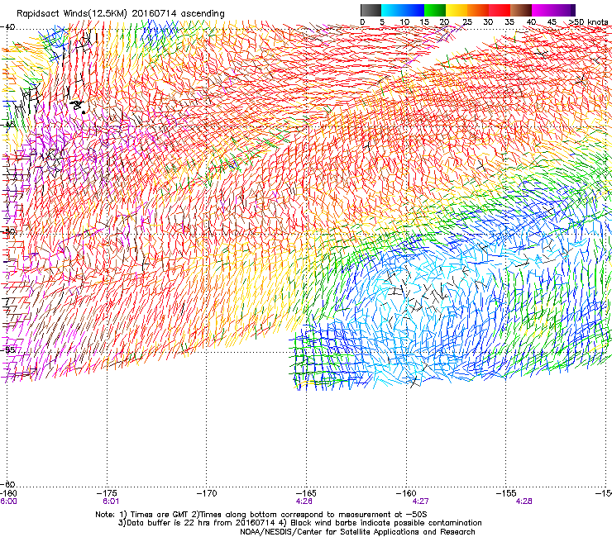
Task: Click the 'Rapidscat Winds(12.5KM) 20160714 ascending' title
Action: click(121, 14)
